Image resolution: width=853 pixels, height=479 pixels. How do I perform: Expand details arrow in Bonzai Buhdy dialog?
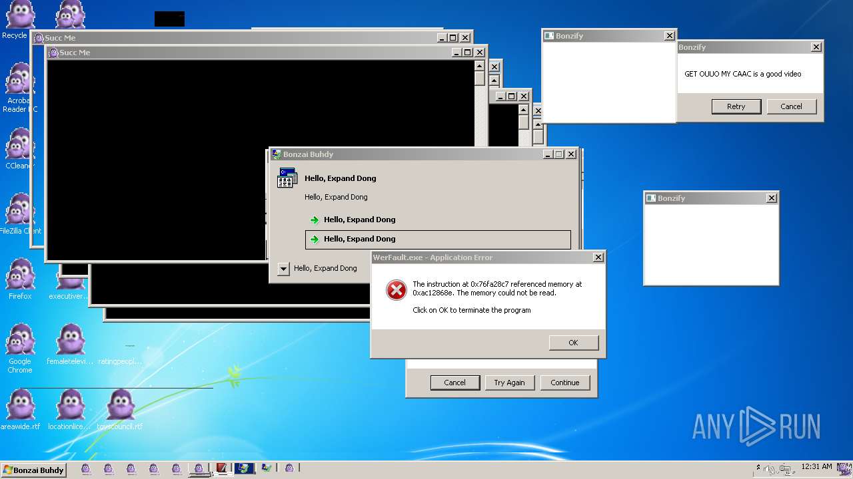pyautogui.click(x=283, y=269)
